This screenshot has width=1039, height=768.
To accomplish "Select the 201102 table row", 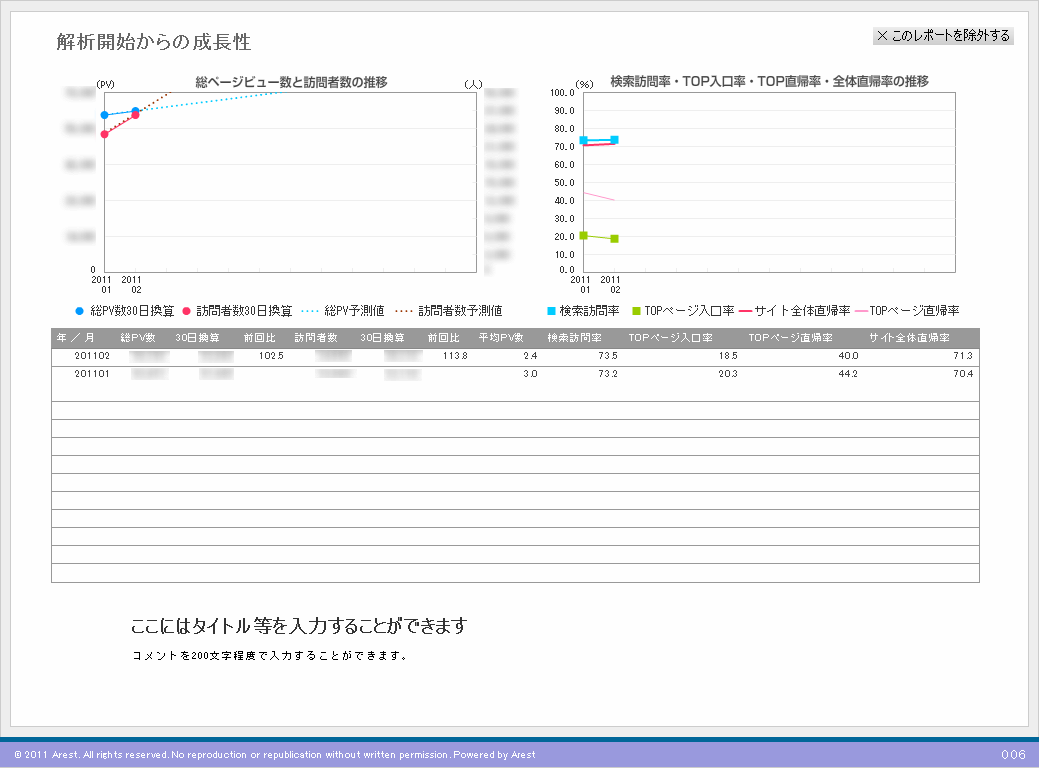I will click(515, 356).
